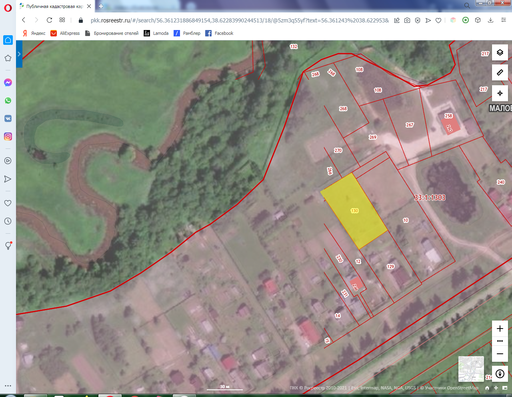
Task: Click the small crosshair icon at map bottom
Action: pos(496,388)
